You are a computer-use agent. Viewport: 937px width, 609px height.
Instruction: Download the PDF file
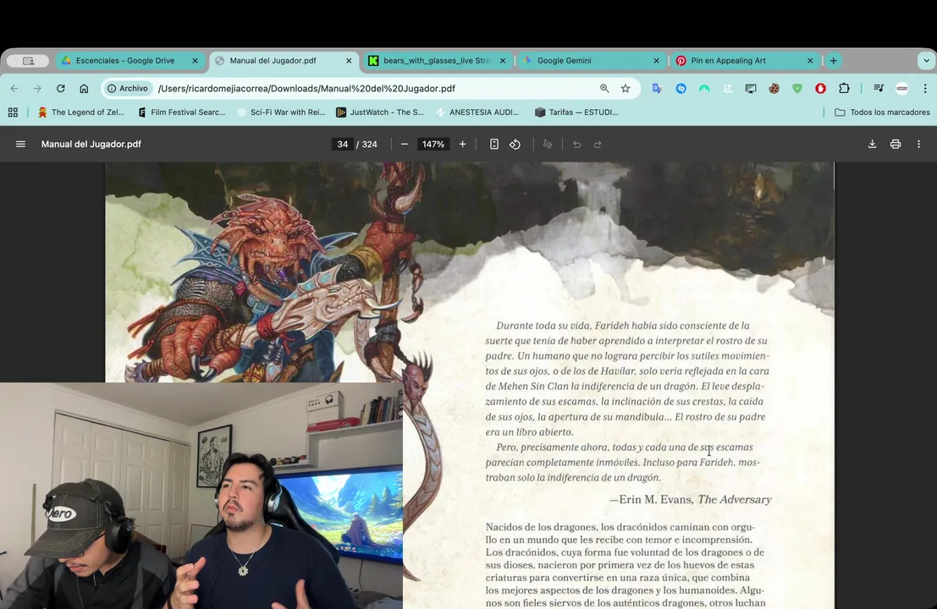point(873,144)
